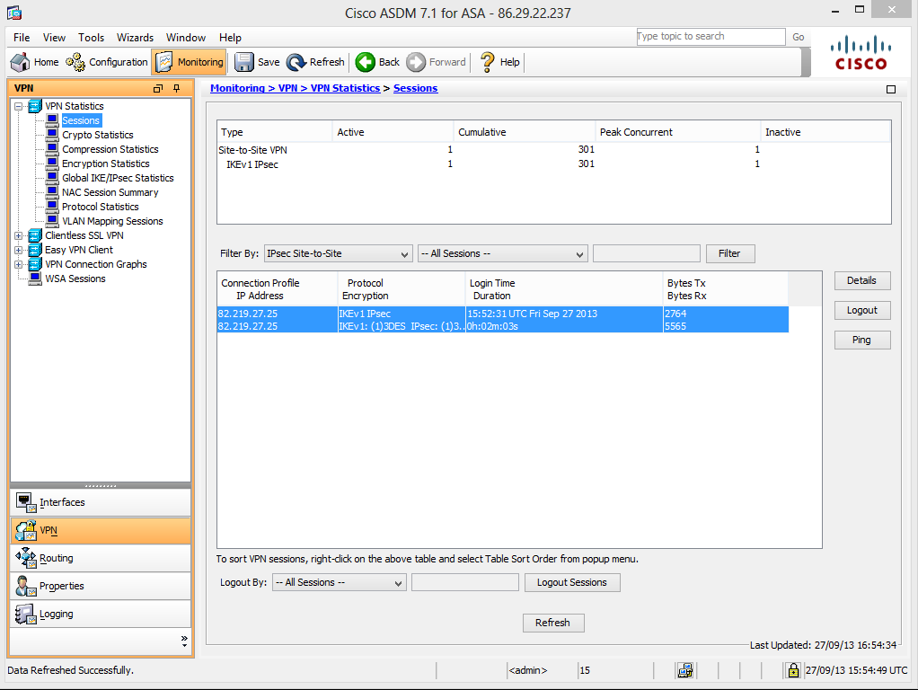Select Compression Statistics tree item
The height and width of the screenshot is (690, 918).
point(110,149)
